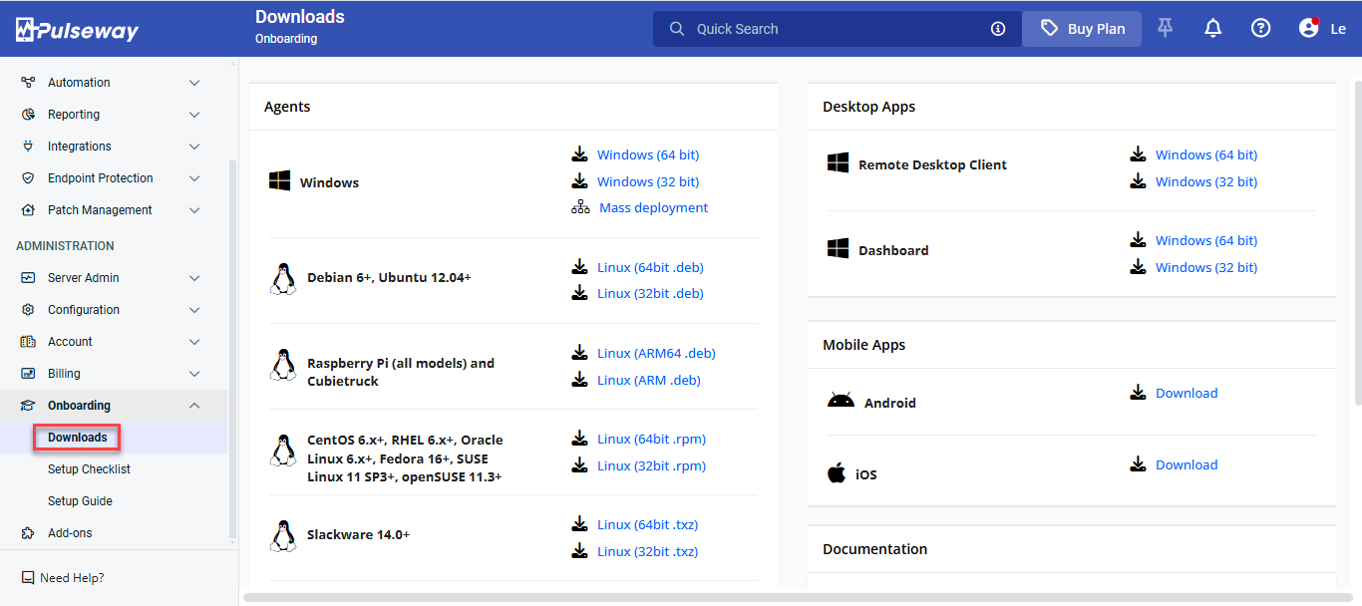Download the Windows (64 bit) agent

tap(648, 155)
